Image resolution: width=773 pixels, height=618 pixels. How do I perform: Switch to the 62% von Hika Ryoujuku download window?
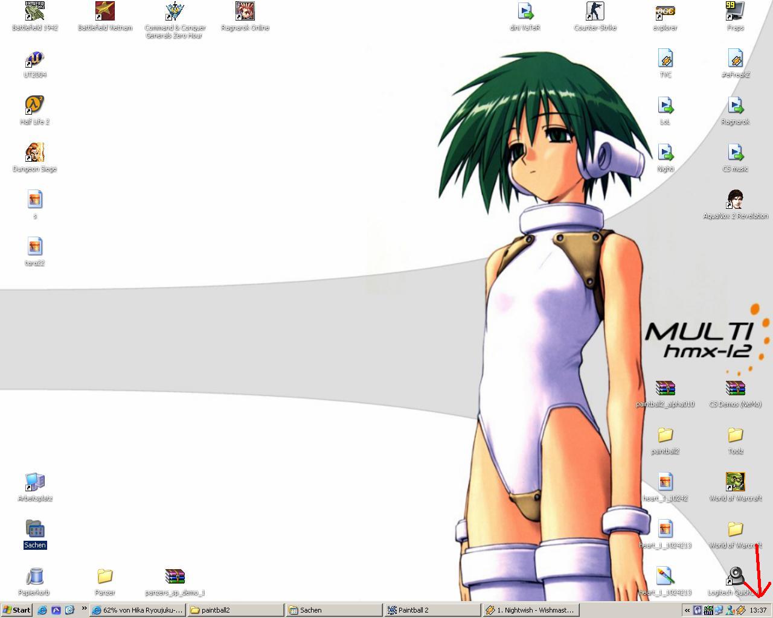[138, 610]
